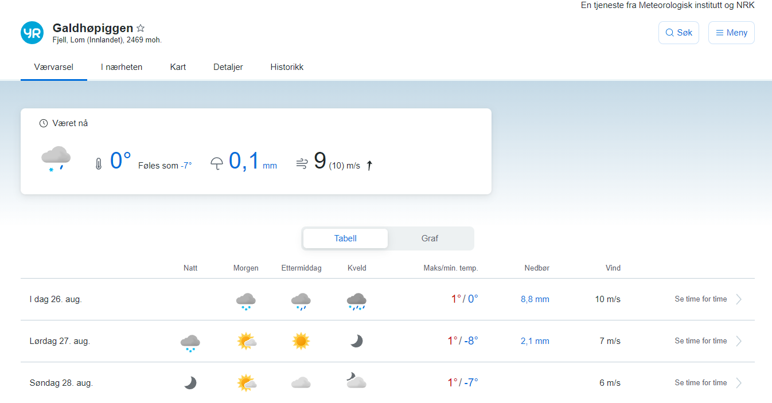Favorite Galdhøpiggen with the star icon

pyautogui.click(x=141, y=28)
